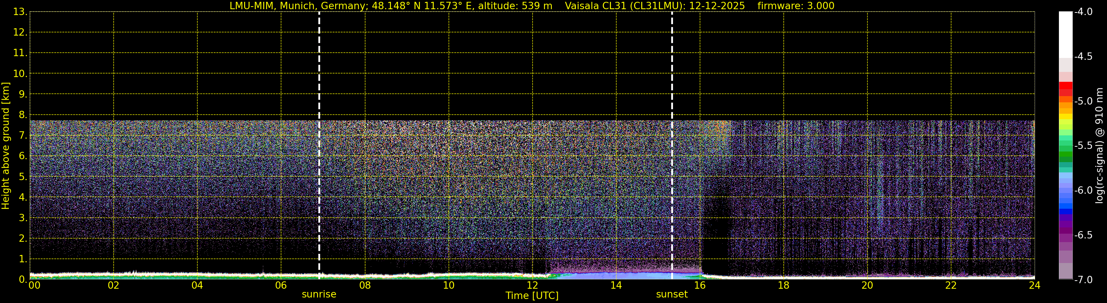Click the -7.0 tick on the colorbar

[x=1083, y=280]
